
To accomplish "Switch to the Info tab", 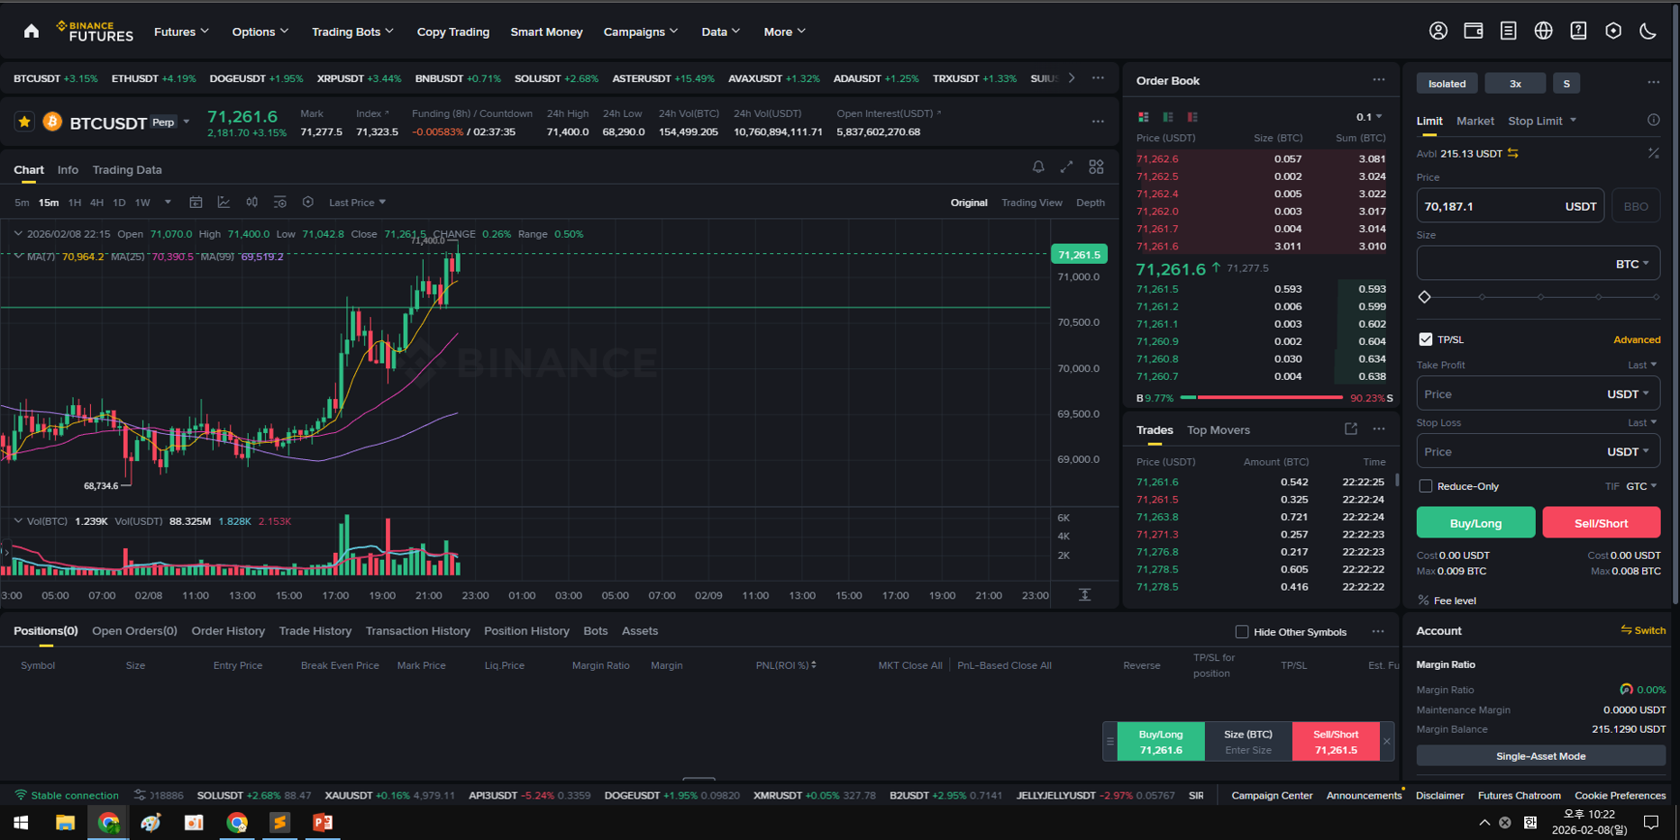I will [x=68, y=169].
